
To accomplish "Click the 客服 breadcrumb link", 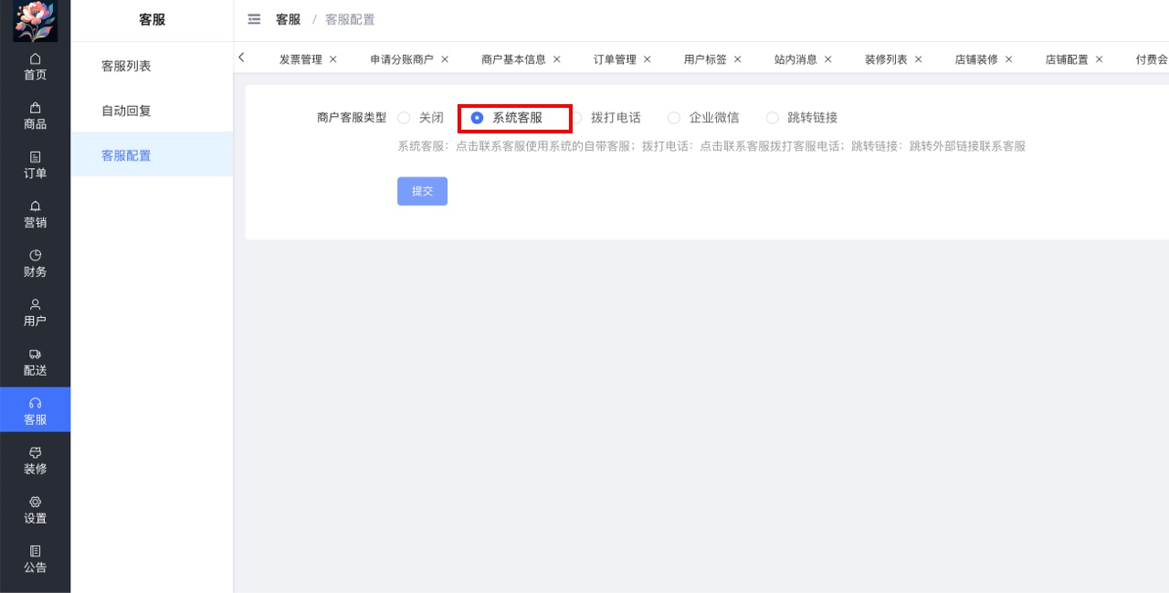I will click(x=288, y=19).
